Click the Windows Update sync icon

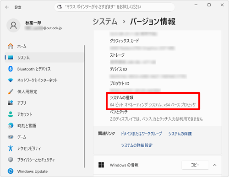[x=11, y=171]
